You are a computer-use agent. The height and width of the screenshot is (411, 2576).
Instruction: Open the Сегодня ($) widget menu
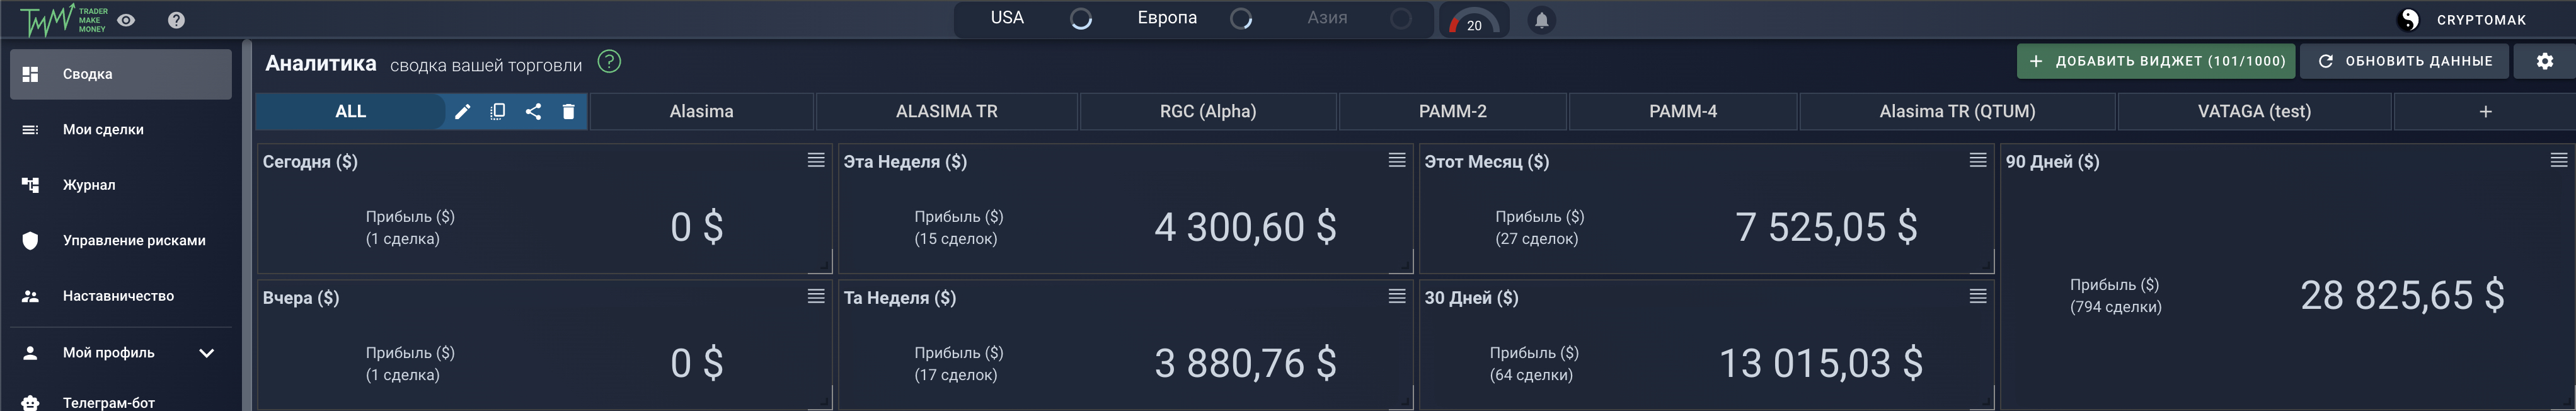tap(816, 160)
